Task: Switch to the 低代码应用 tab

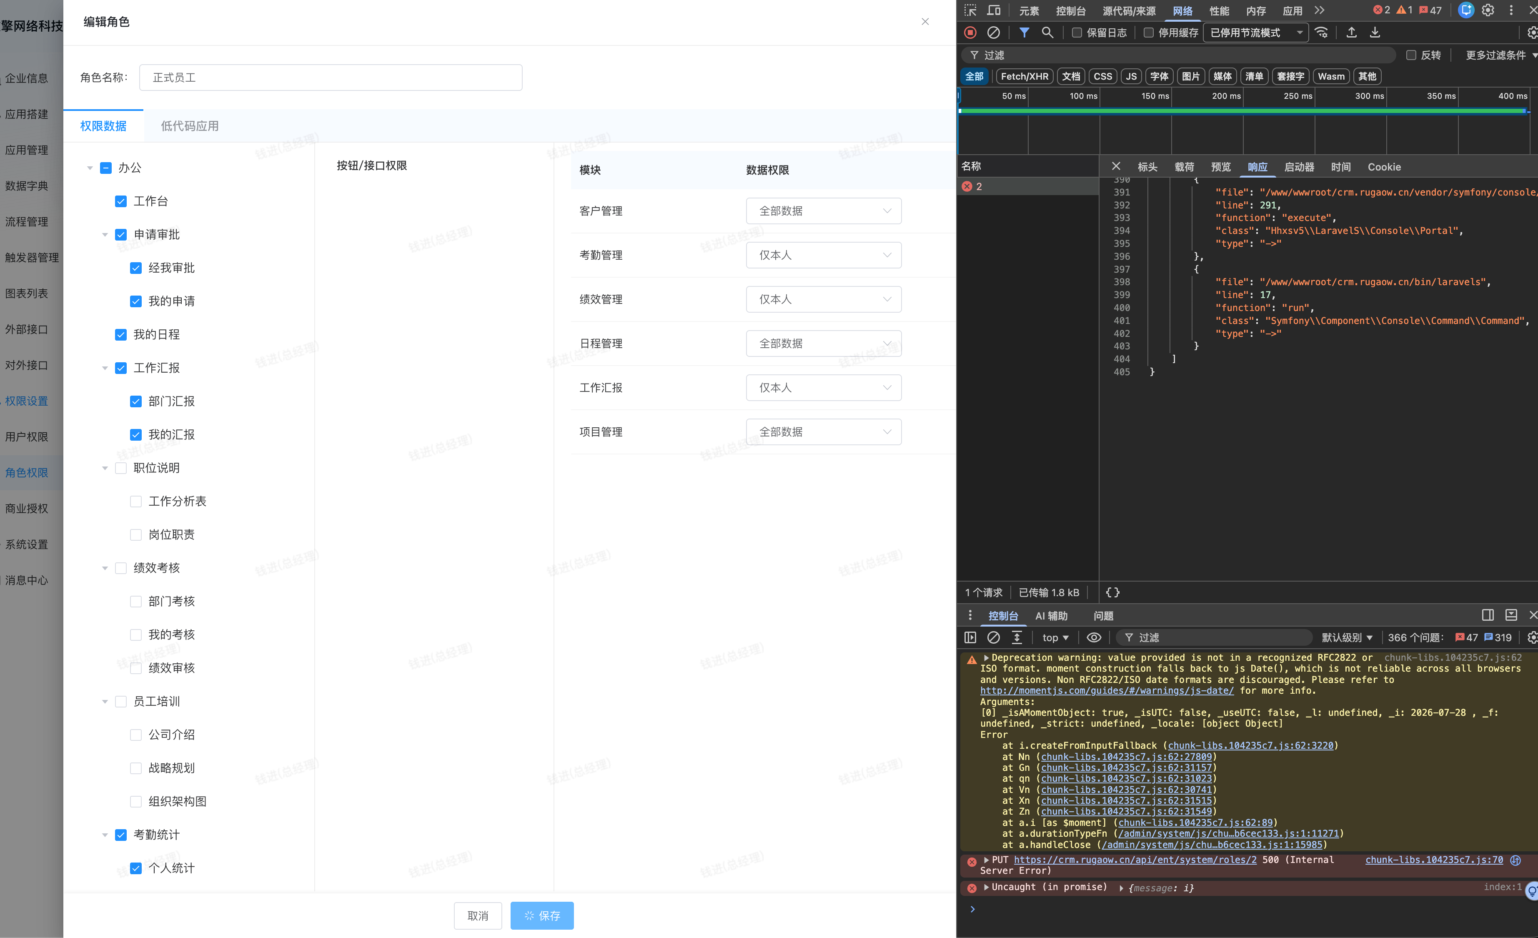Action: [190, 126]
